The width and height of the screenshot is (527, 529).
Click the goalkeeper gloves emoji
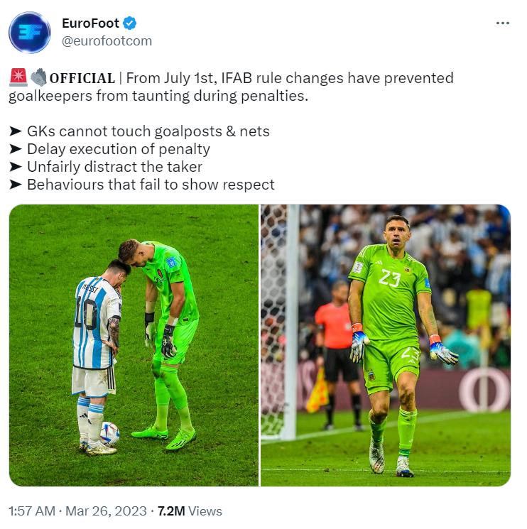tap(38, 77)
